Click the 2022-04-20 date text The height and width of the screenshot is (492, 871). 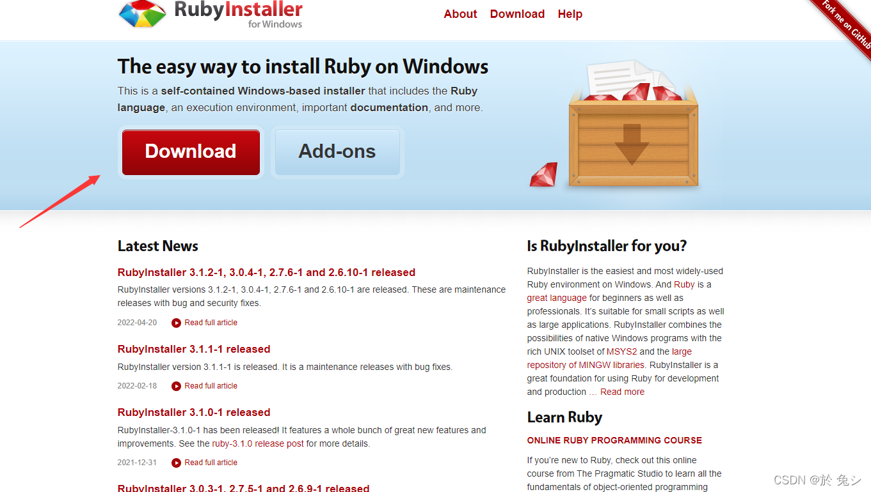point(137,323)
